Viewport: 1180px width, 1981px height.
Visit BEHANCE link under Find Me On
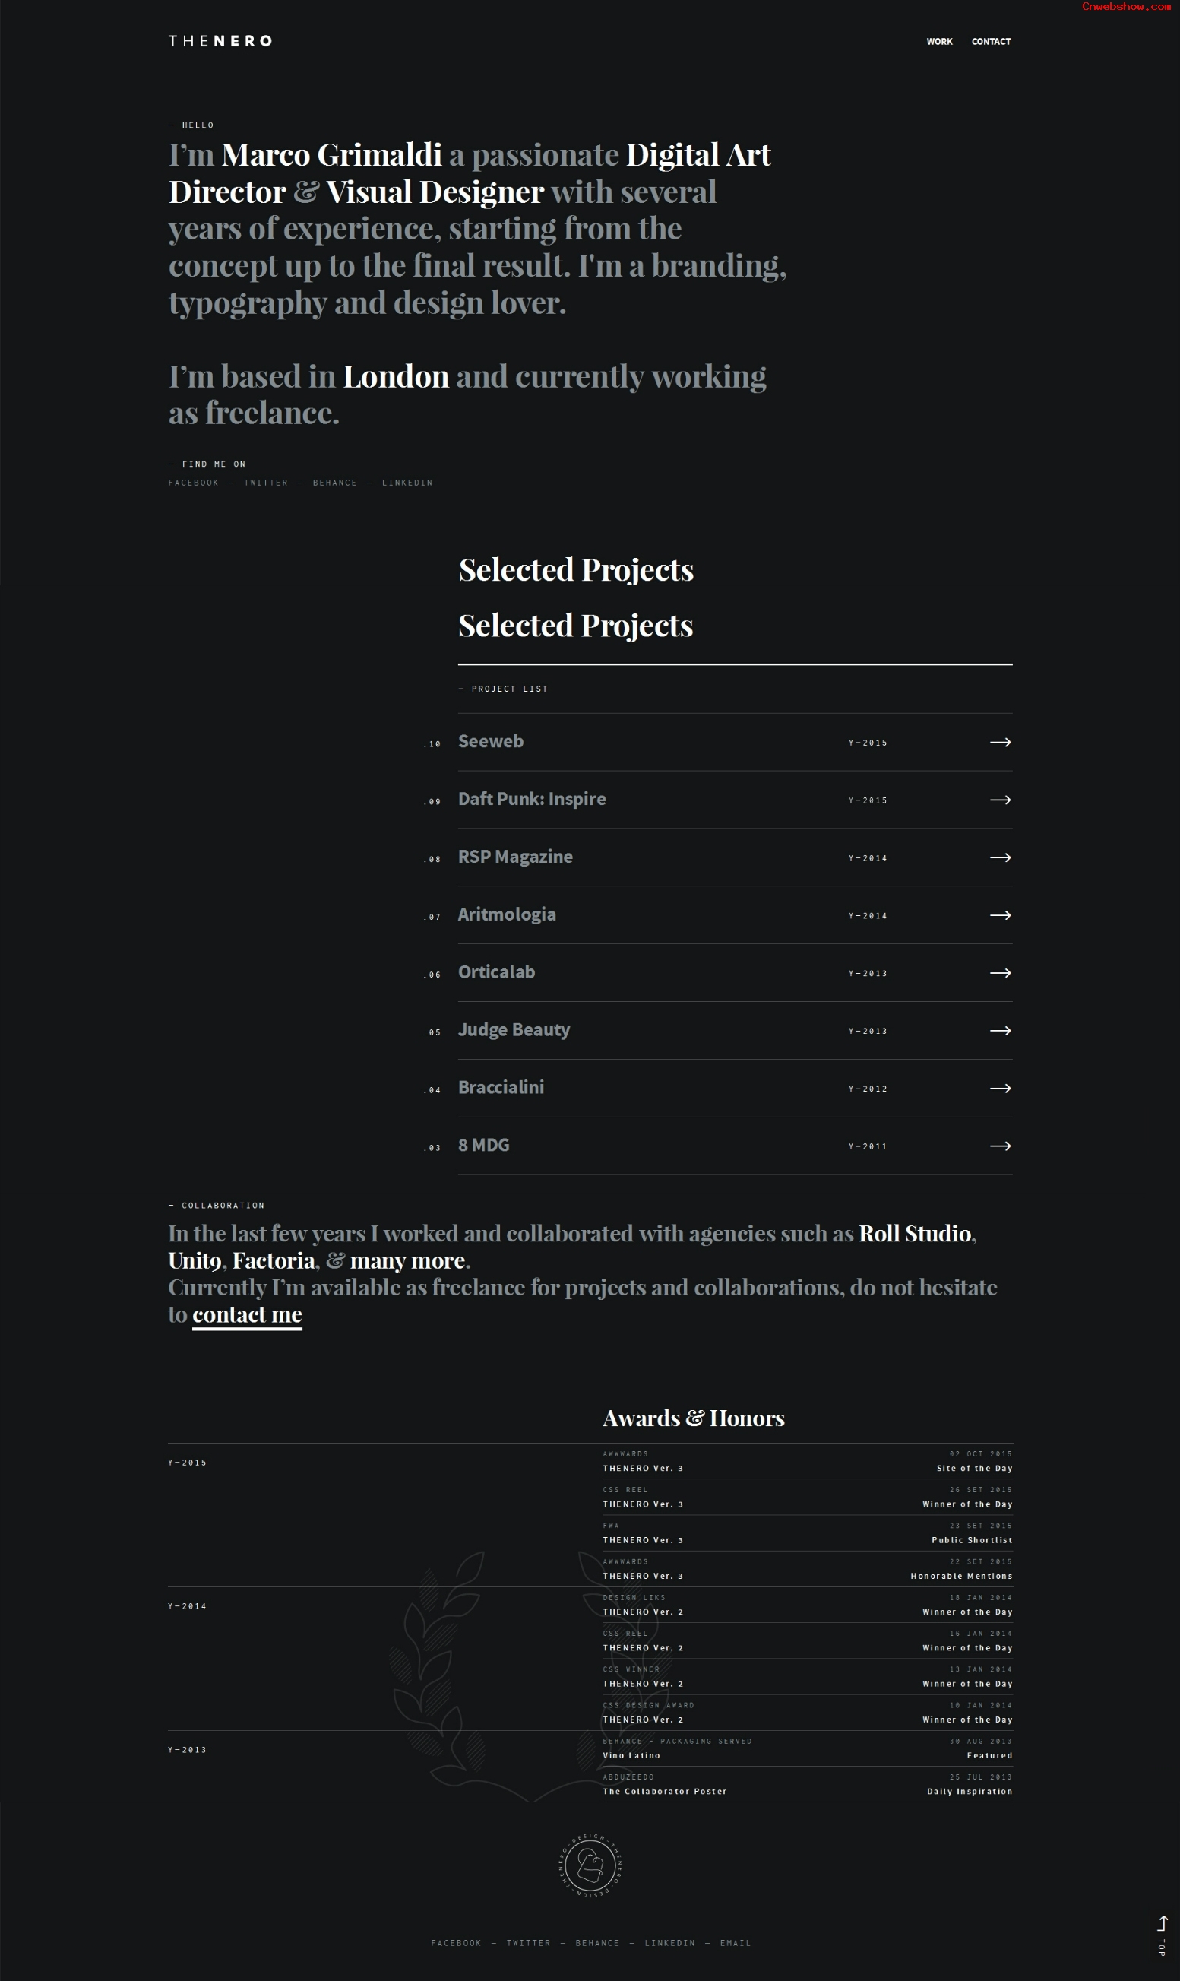tap(335, 483)
